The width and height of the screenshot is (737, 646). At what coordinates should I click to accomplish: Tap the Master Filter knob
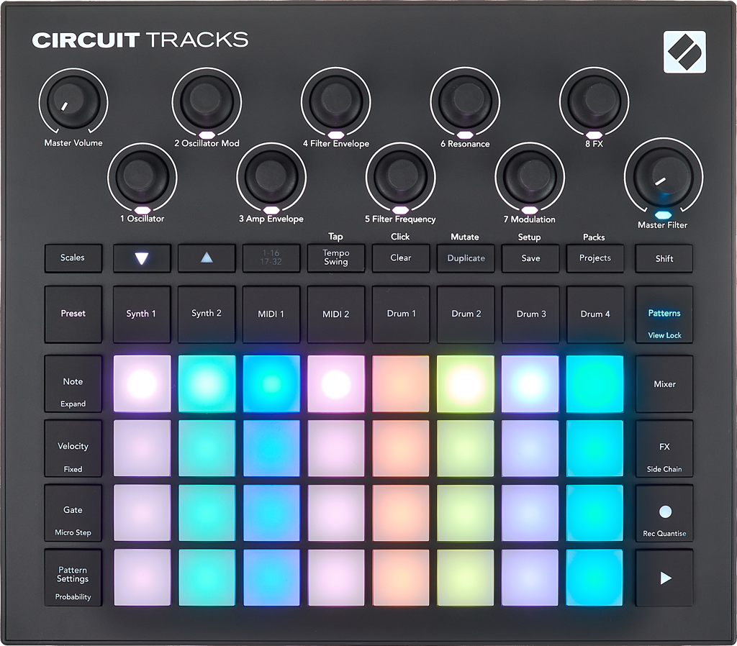[x=663, y=175]
